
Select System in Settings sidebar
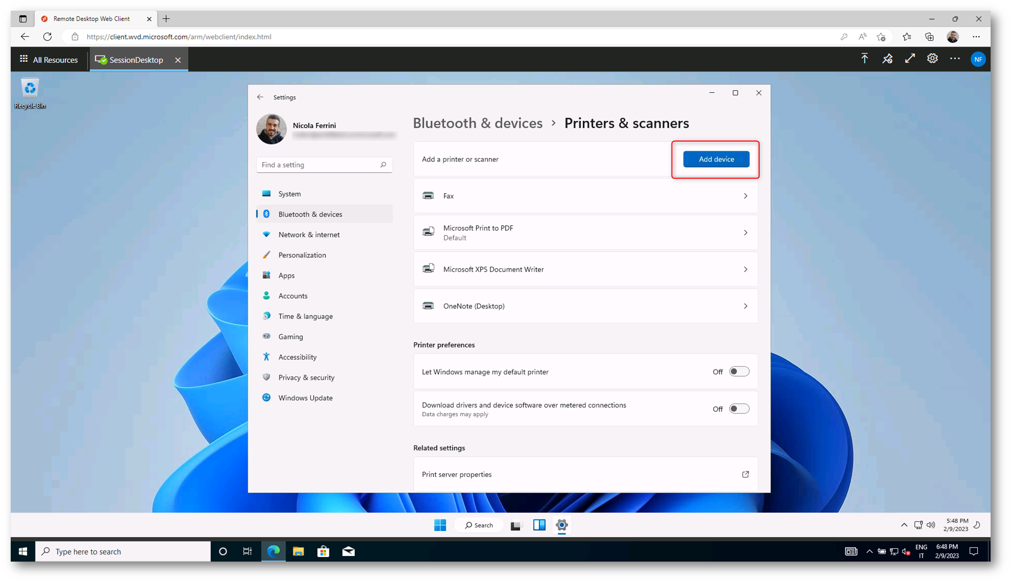click(324, 194)
